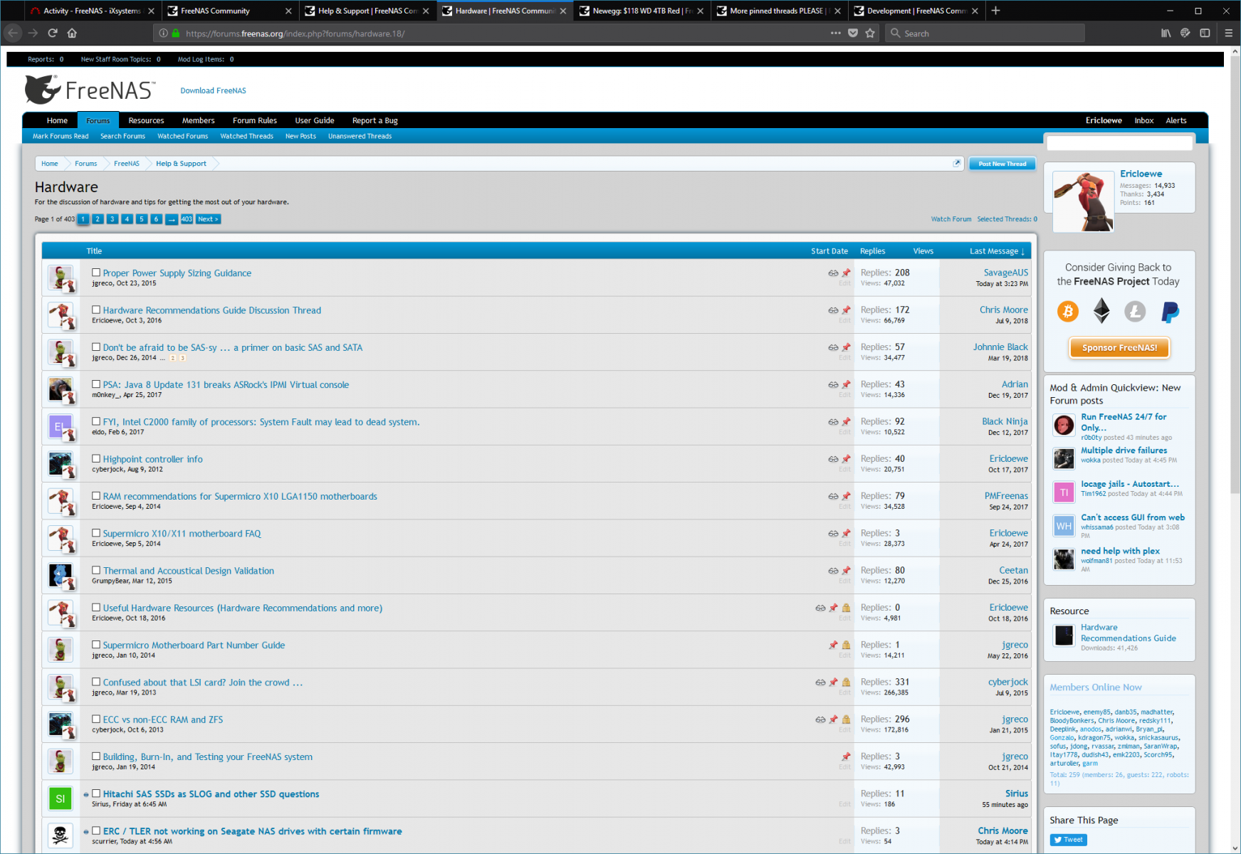Tick the Thermal and Accoustical Design Validation checkbox
Viewport: 1241px width, 854px height.
[x=95, y=570]
